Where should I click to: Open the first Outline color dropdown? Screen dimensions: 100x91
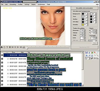click(x=87, y=19)
